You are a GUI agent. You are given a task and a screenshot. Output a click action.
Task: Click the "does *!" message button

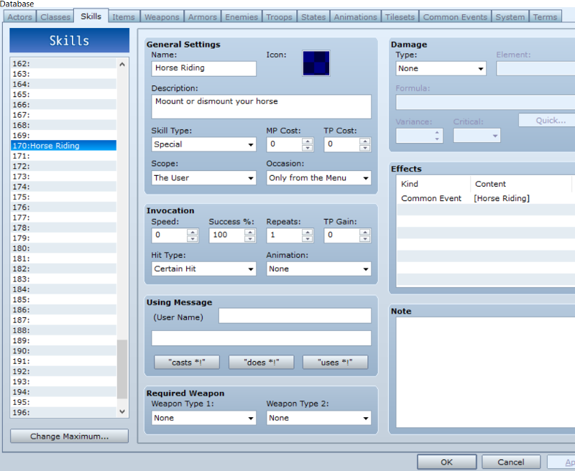point(261,362)
